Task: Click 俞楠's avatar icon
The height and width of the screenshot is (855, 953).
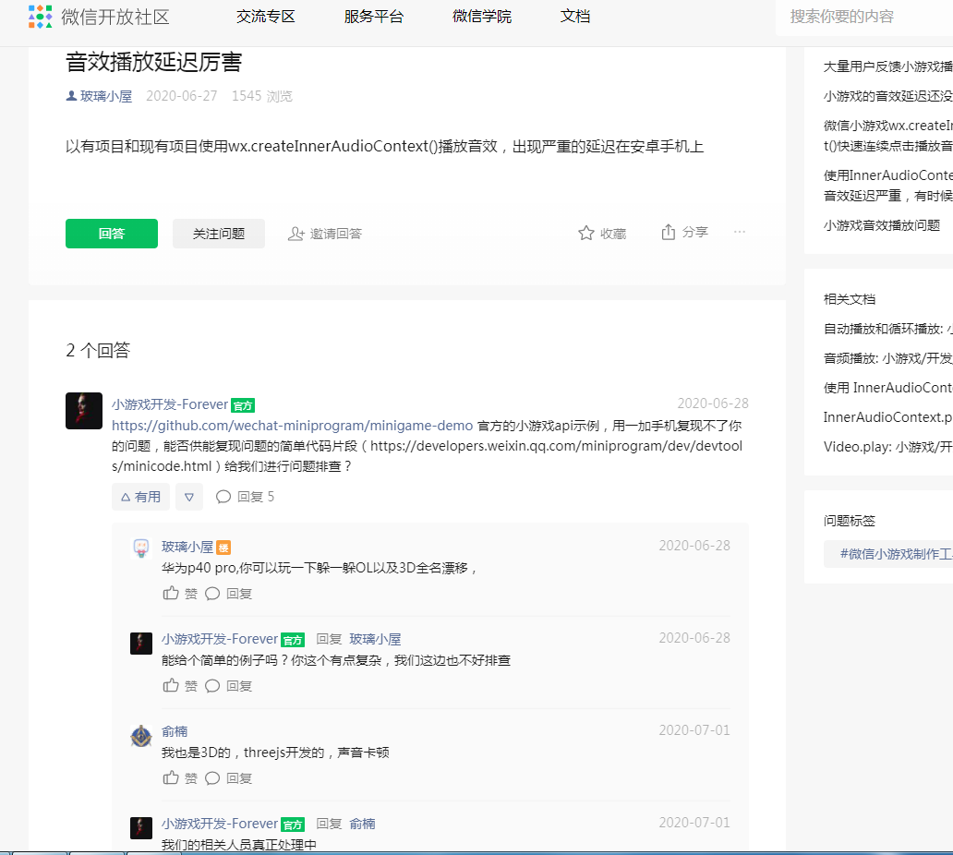Action: (x=141, y=736)
